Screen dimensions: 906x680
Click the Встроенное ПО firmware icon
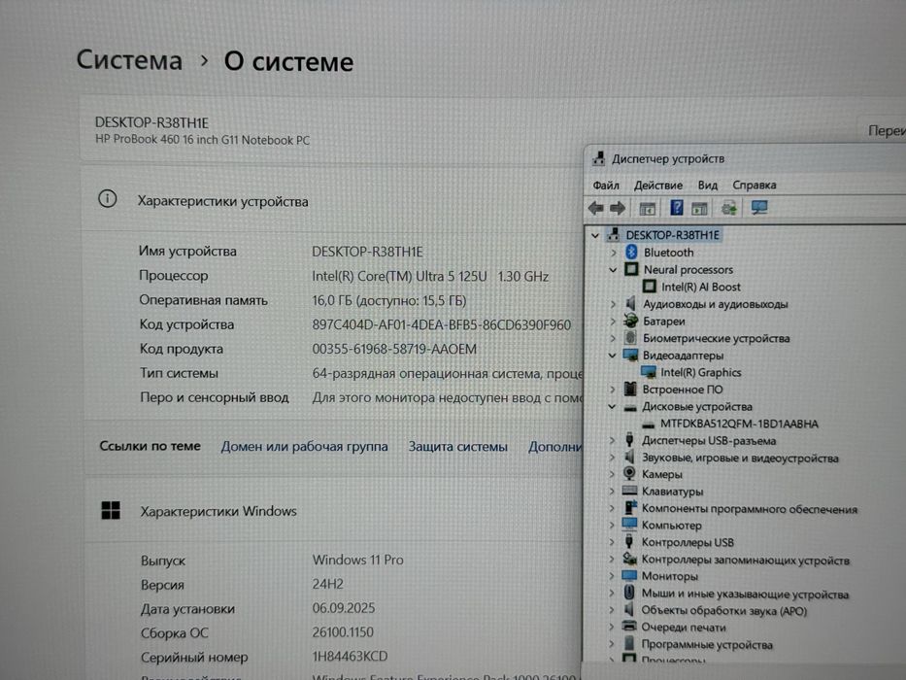coord(630,390)
